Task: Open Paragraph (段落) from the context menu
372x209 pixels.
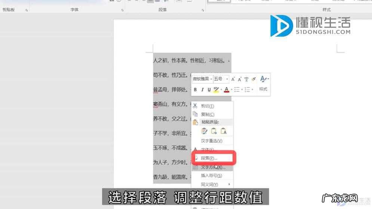Action: [212, 158]
